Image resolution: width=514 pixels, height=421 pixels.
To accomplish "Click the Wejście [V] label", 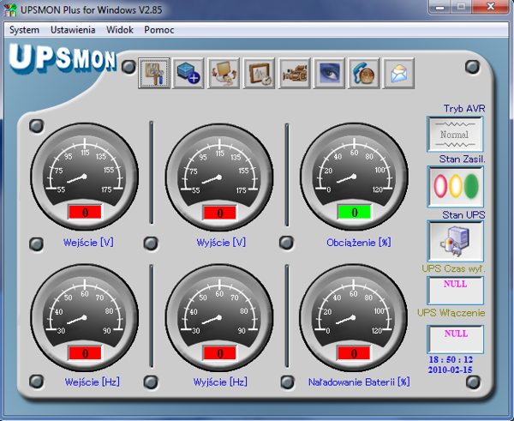I will point(88,243).
